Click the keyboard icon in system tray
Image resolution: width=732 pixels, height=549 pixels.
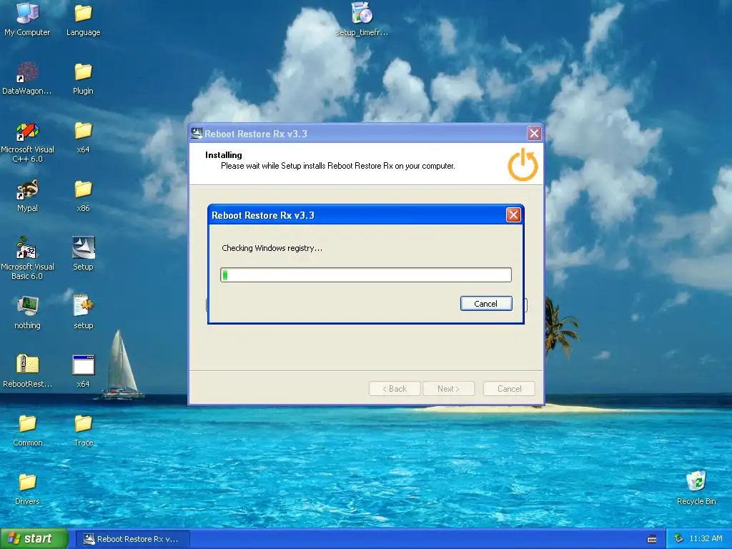pyautogui.click(x=652, y=539)
